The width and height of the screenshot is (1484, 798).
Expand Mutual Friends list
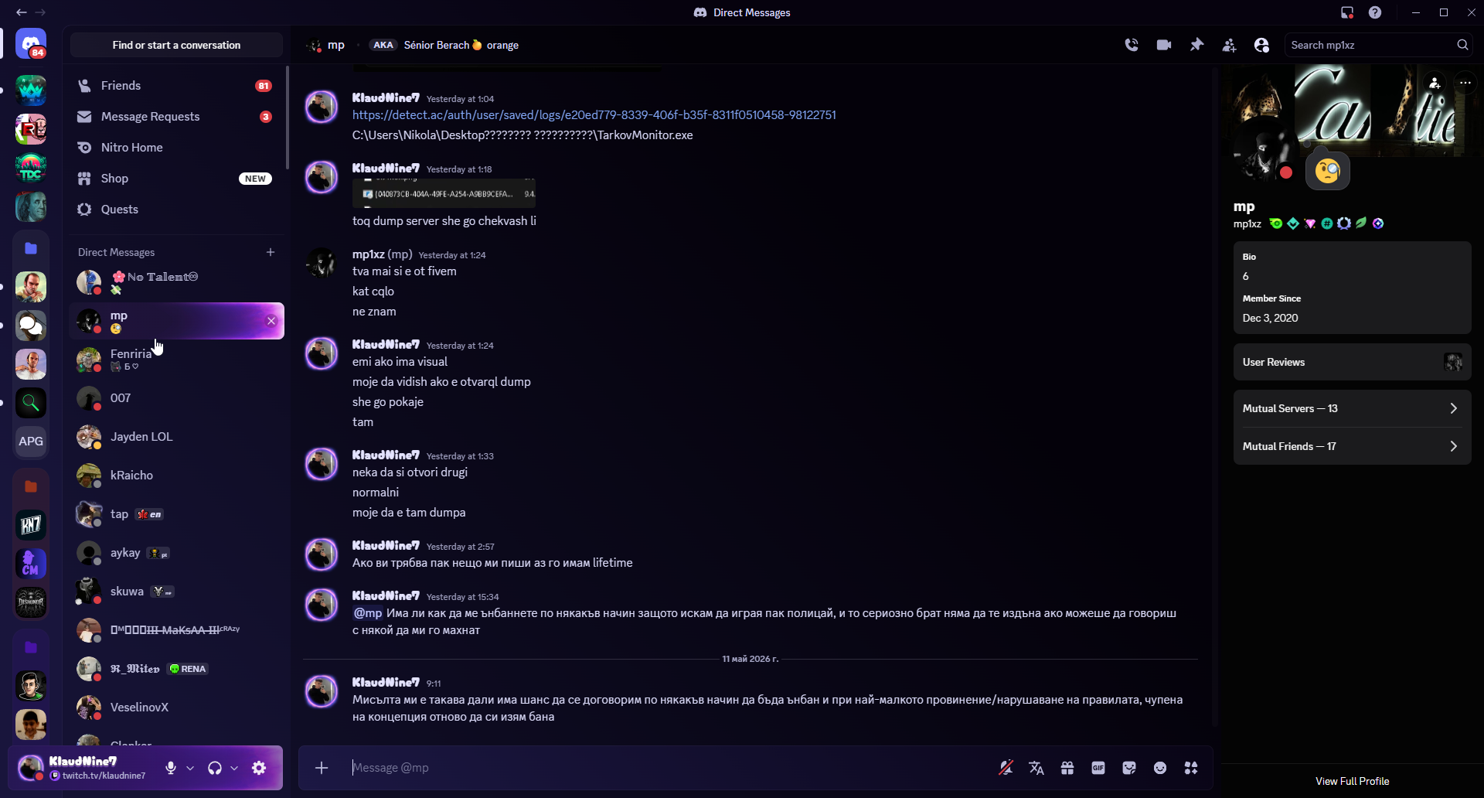[1353, 446]
